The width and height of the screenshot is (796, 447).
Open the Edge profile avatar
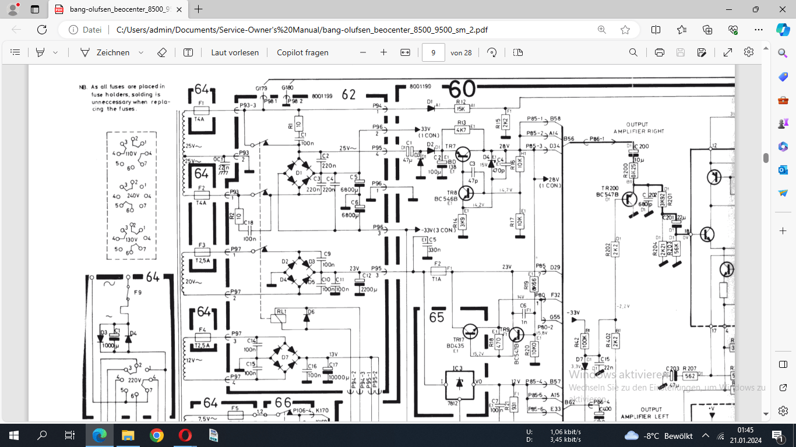pos(13,9)
